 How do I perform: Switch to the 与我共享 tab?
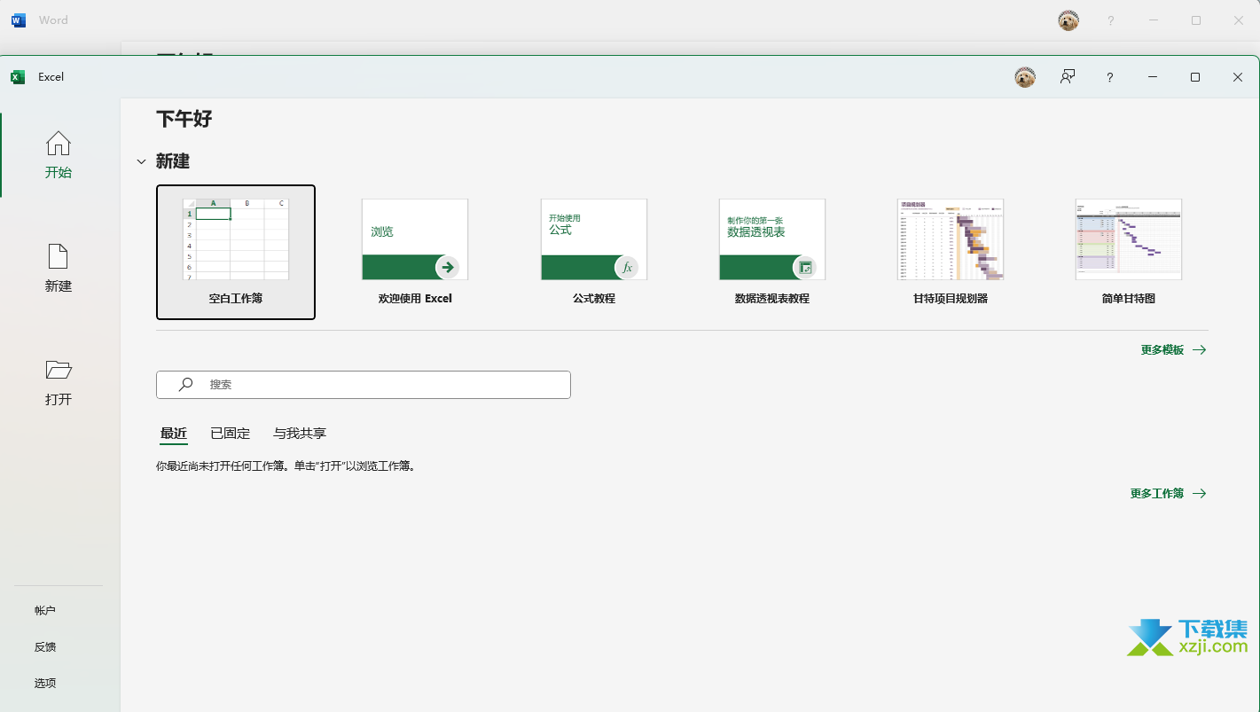pos(300,434)
